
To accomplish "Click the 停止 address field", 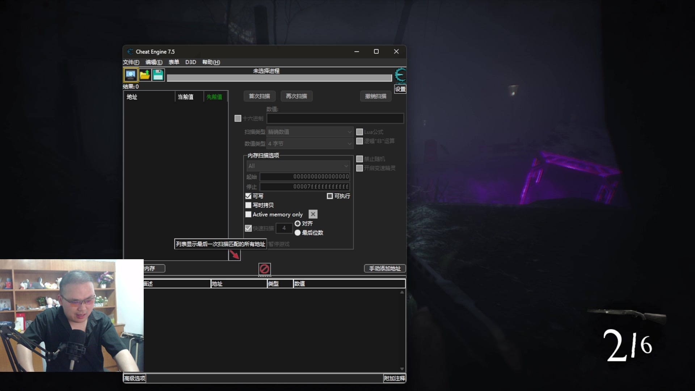I will [x=305, y=187].
